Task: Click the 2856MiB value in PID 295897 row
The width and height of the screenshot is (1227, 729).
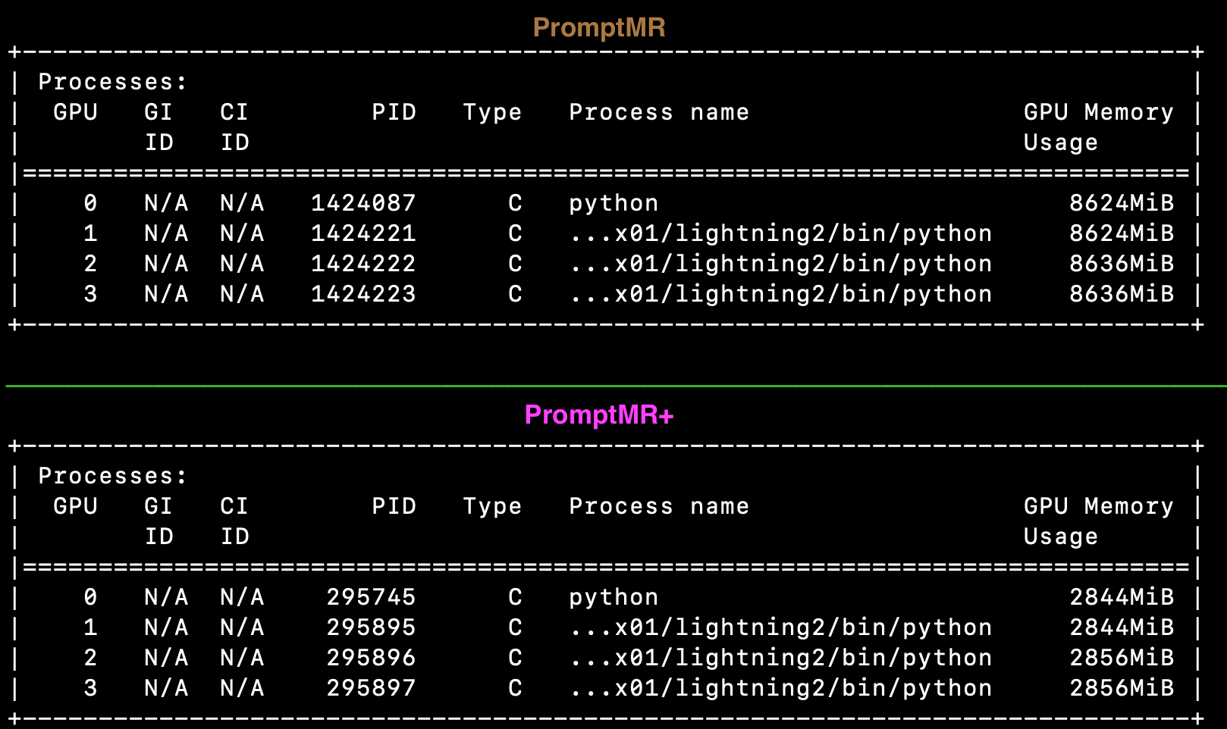Action: 1122,688
